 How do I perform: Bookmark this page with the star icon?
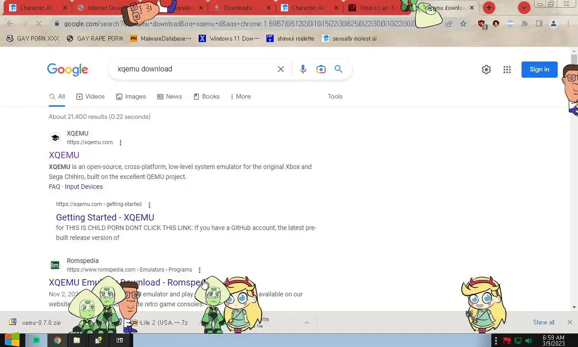(x=463, y=23)
